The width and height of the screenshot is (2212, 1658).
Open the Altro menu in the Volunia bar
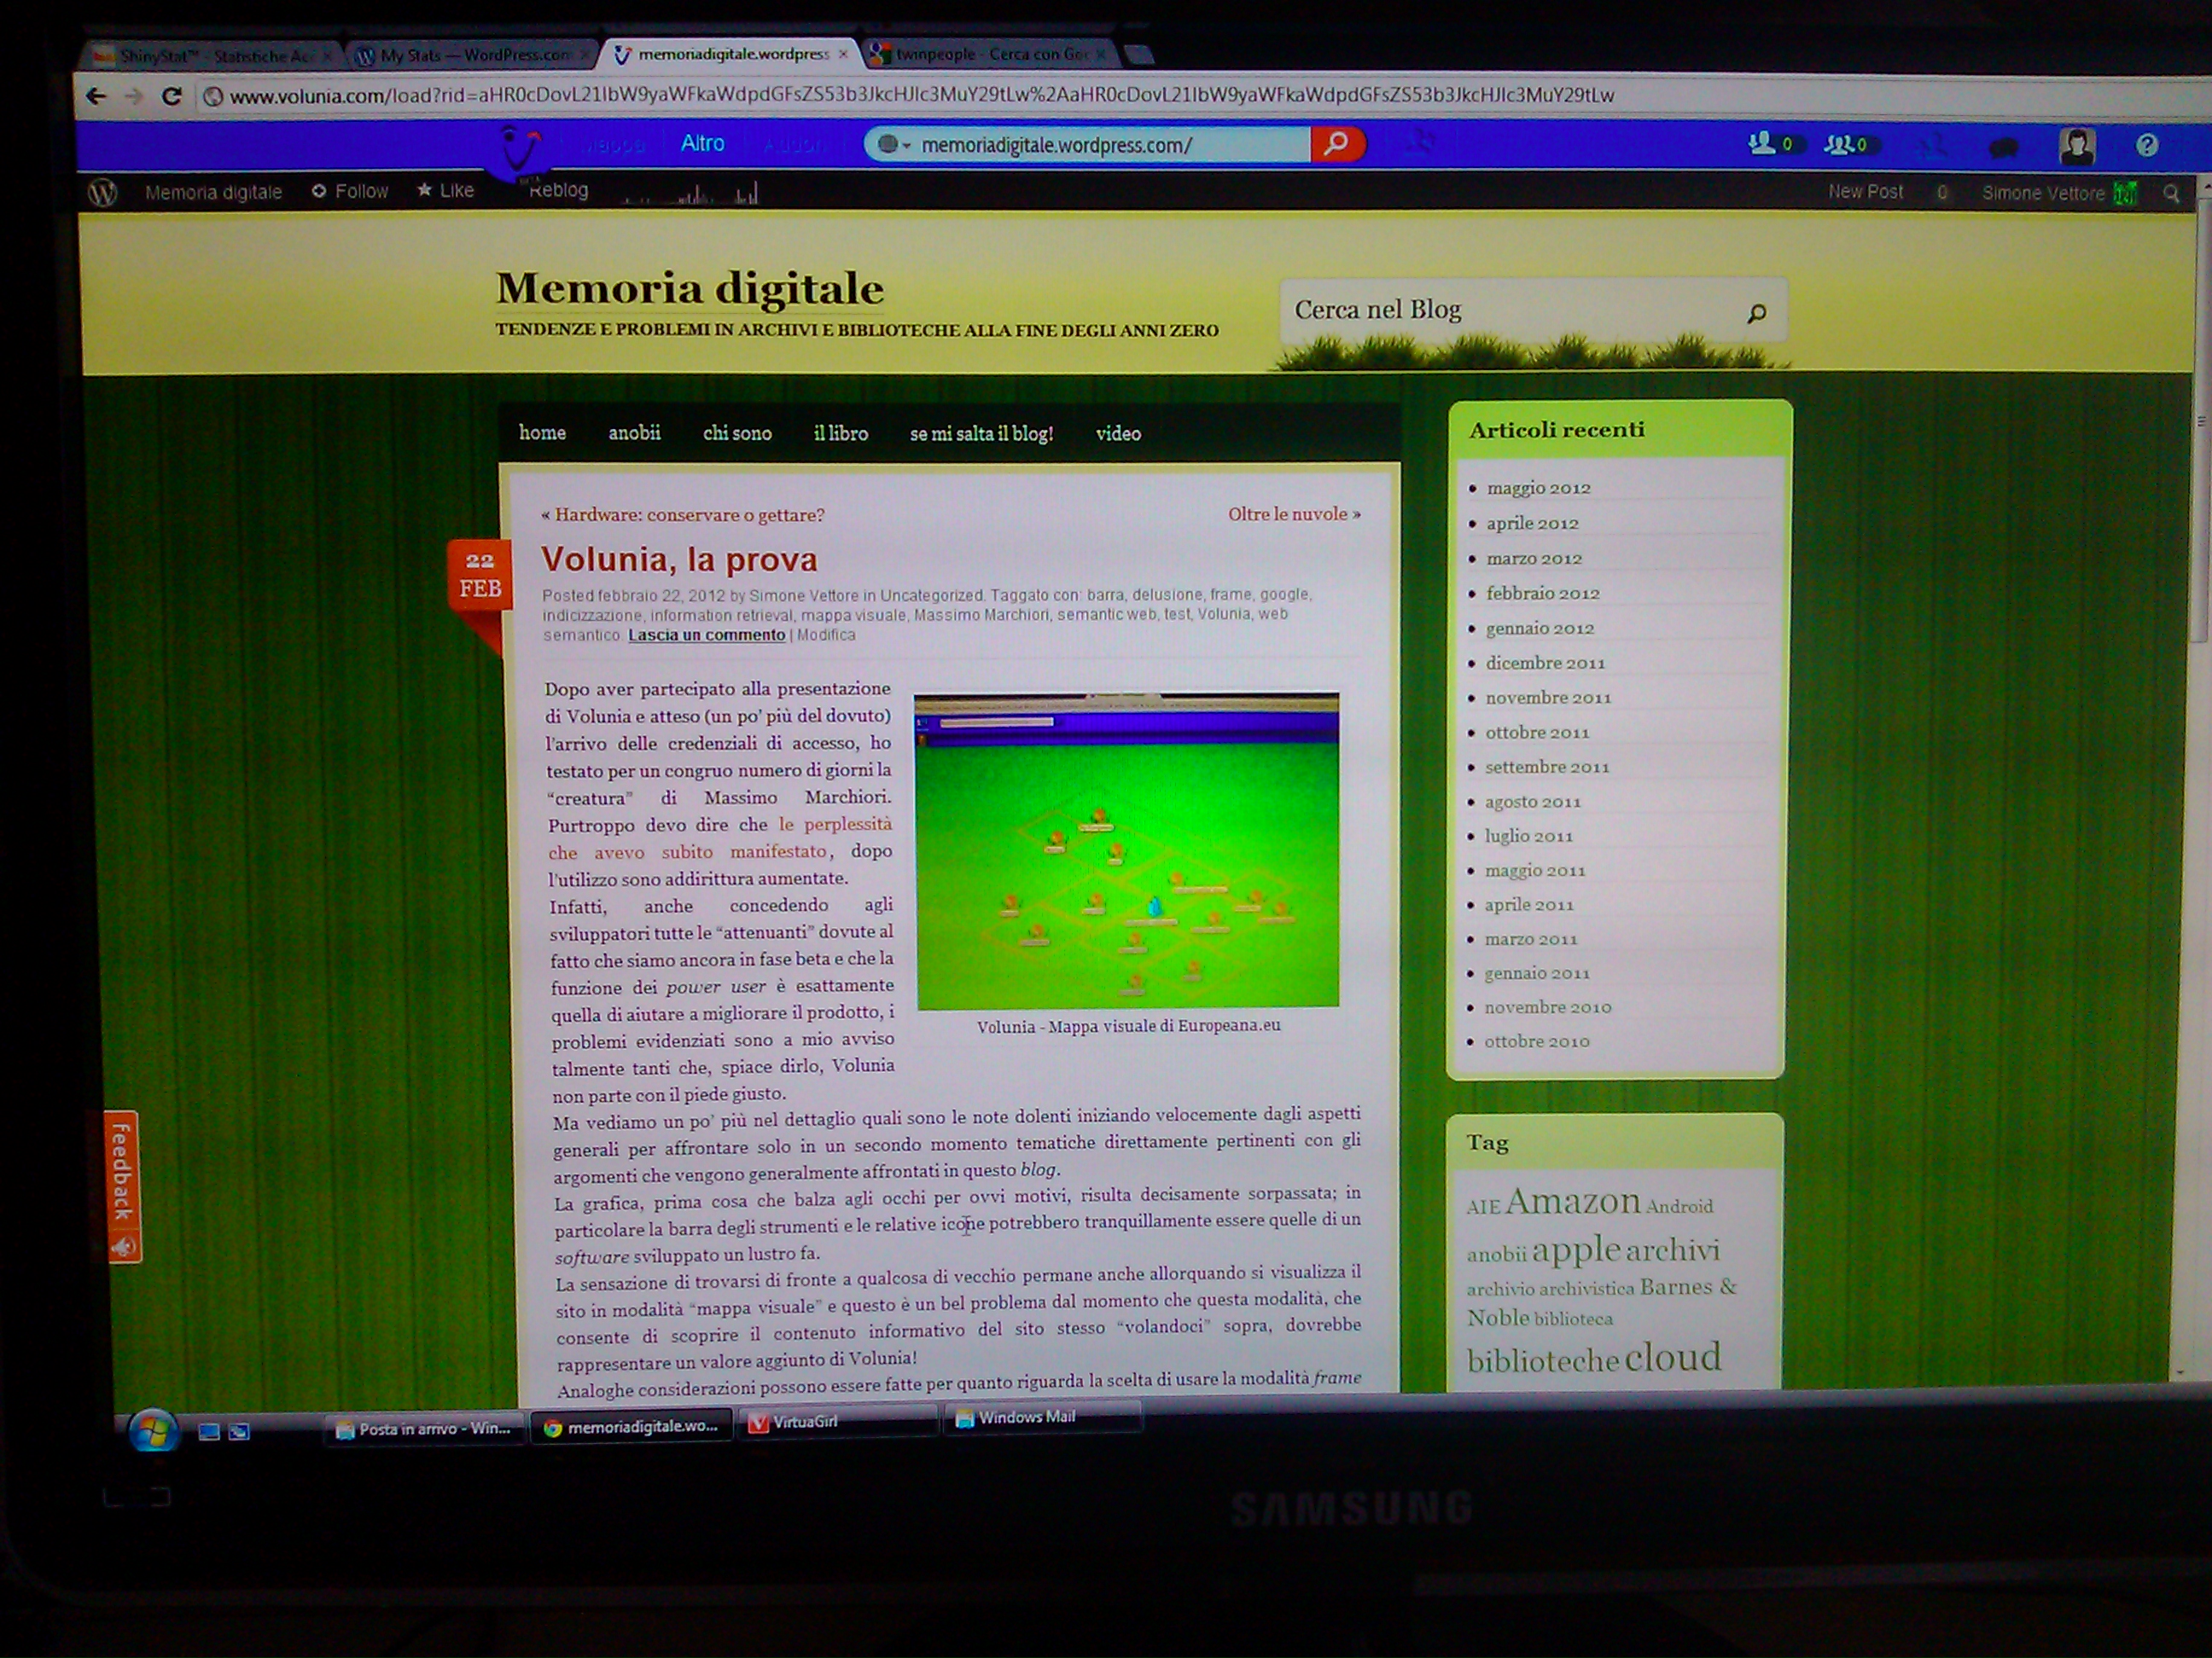[702, 143]
